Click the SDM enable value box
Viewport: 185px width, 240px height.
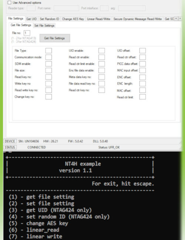click(48, 64)
